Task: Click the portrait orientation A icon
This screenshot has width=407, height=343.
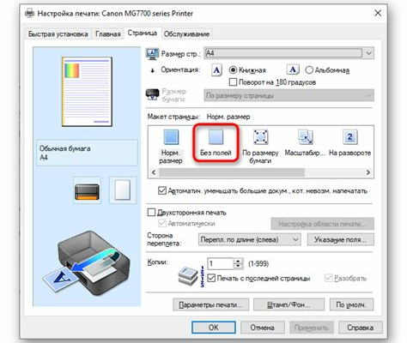Action: click(216, 70)
